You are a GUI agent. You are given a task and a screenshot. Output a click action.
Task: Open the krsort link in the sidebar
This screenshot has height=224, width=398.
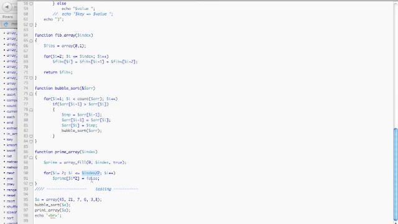click(x=12, y=145)
